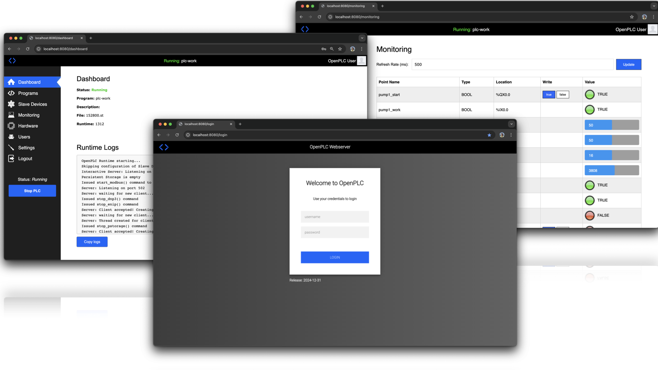Viewport: 658px width, 370px height.
Task: Expand tab search dropdown in login window
Action: (x=511, y=124)
